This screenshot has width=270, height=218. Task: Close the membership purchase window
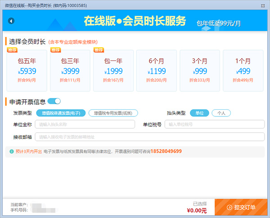263,4
